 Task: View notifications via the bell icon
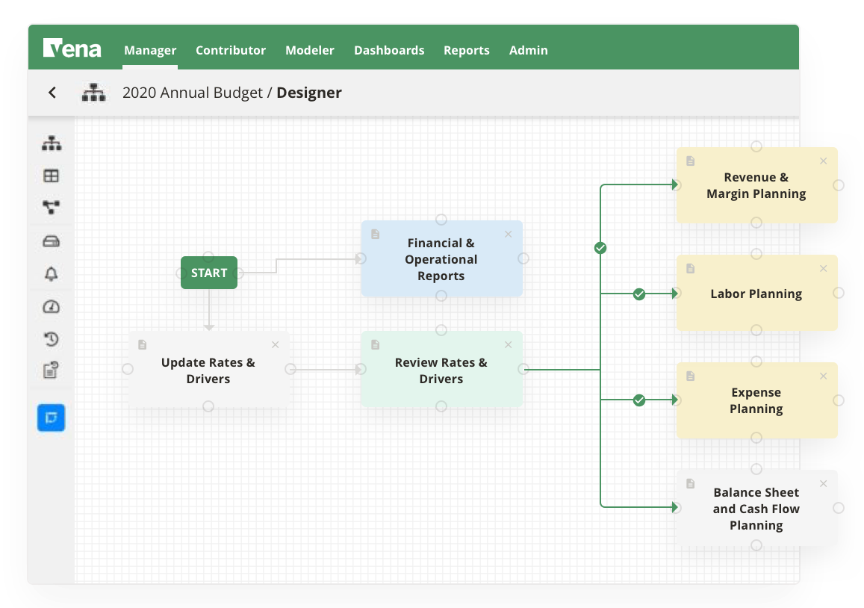click(51, 273)
